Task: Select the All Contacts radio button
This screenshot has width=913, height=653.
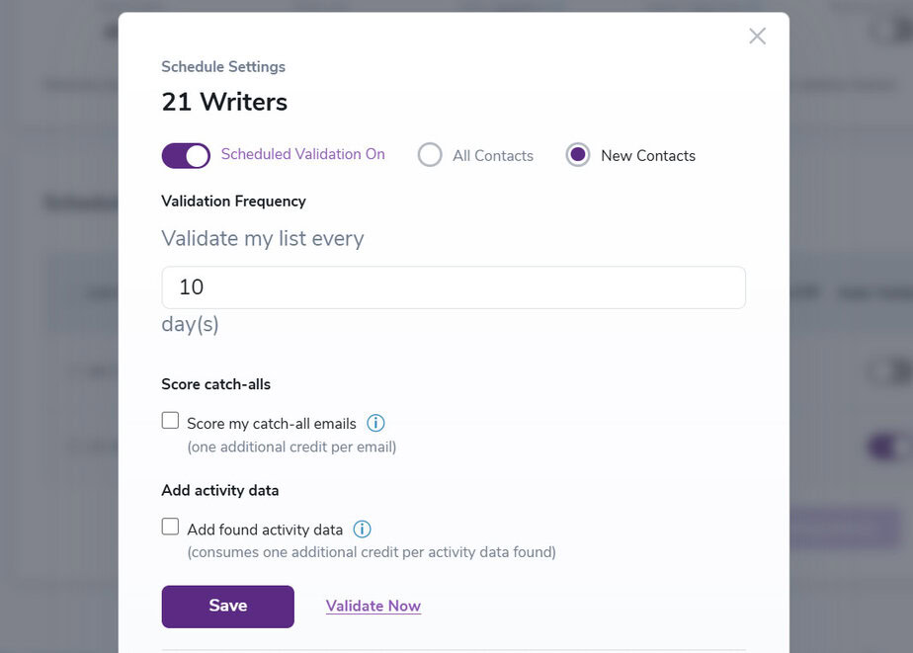Action: 430,155
